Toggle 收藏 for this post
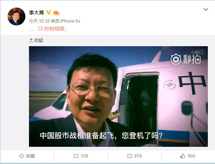The width and height of the screenshot is (215, 164). pyautogui.click(x=27, y=156)
